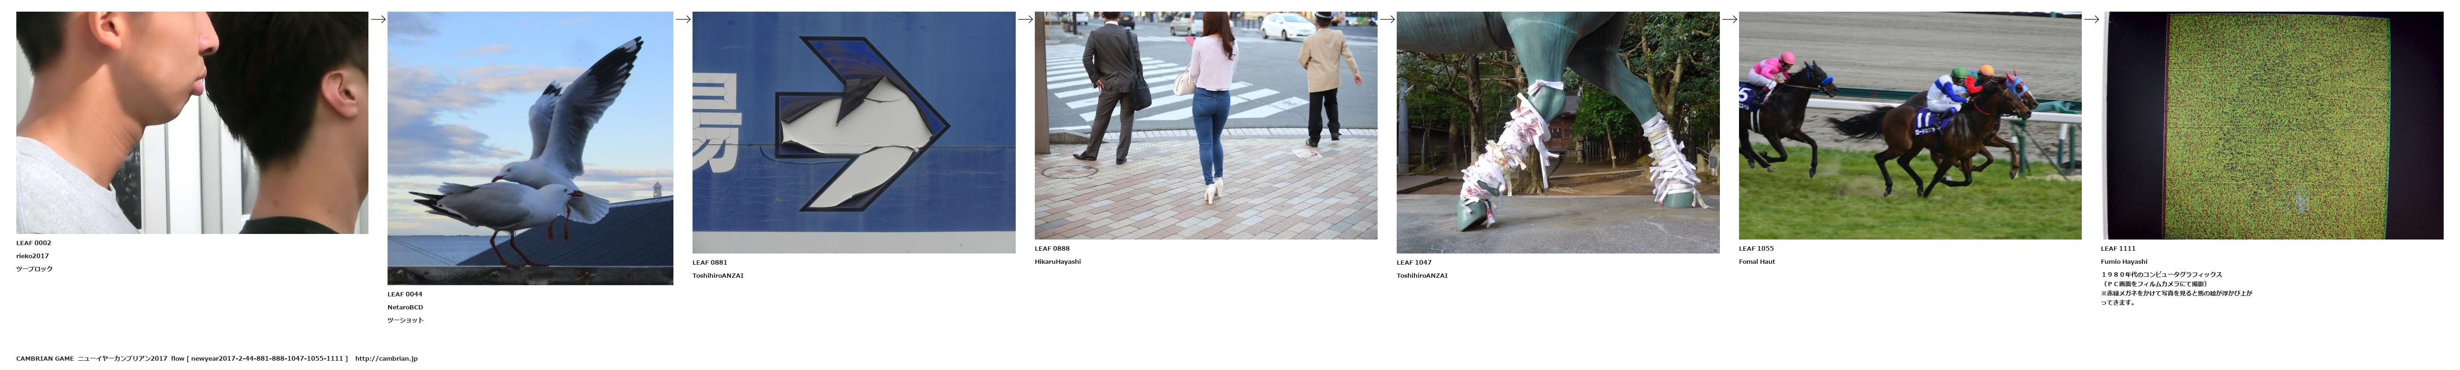2460x370 pixels.
Task: Click arrow after the two-block haircut photo
Action: (x=377, y=19)
